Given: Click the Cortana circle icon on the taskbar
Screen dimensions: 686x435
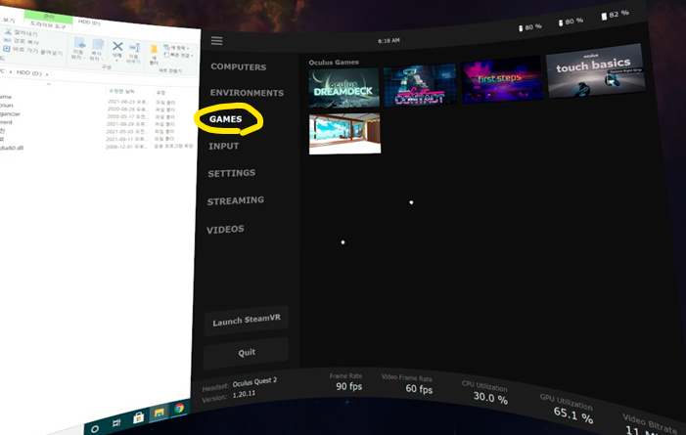Looking at the screenshot, I should click(x=95, y=429).
